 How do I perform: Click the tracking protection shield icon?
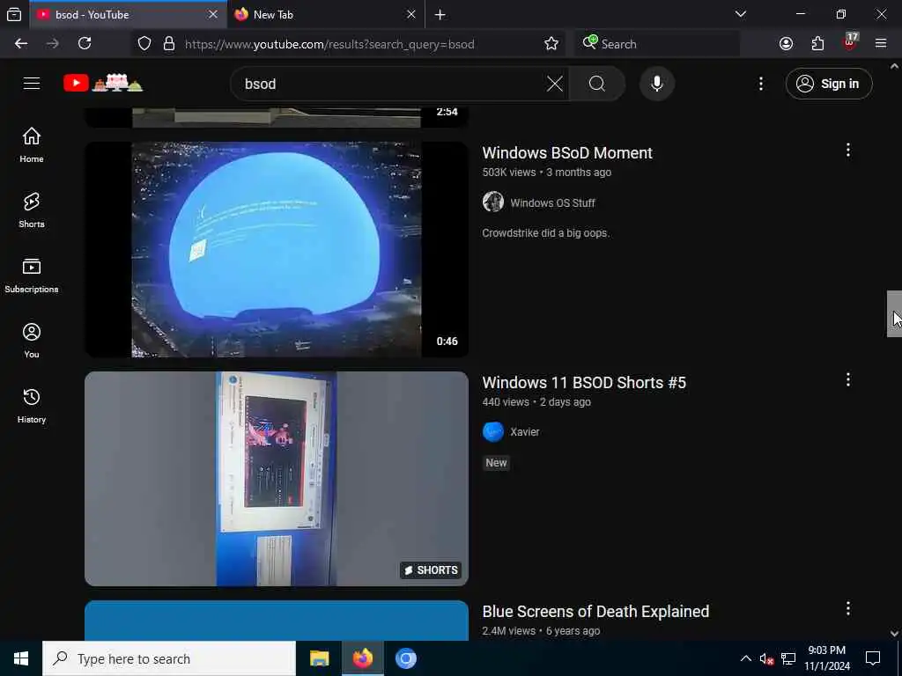tap(144, 44)
